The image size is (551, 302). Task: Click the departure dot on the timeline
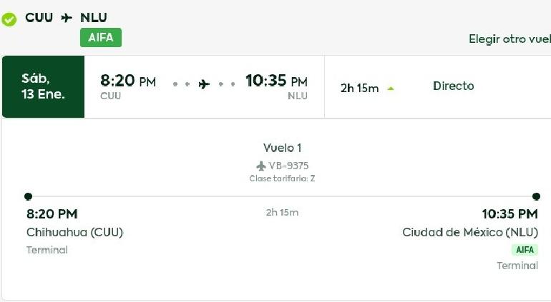[x=28, y=196]
